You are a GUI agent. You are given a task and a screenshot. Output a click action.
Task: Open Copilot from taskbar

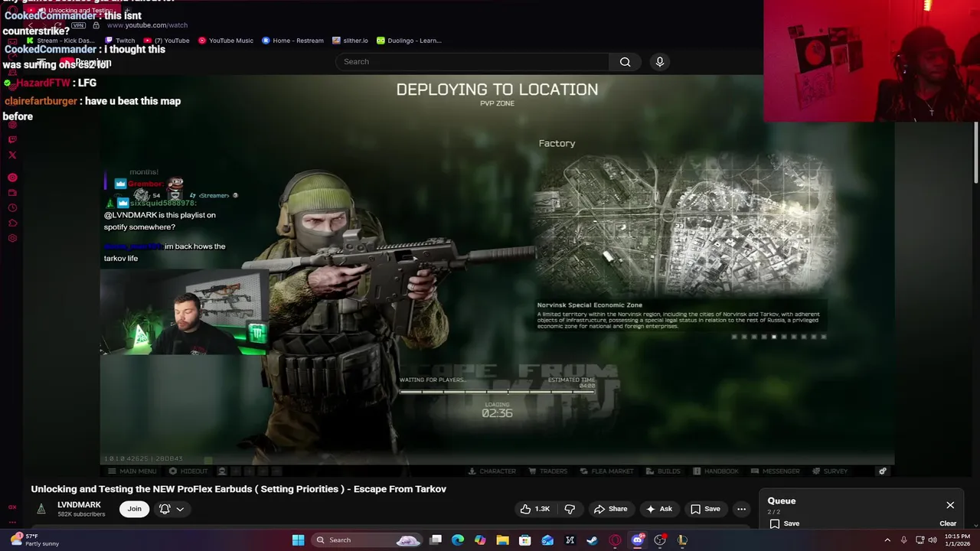[480, 540]
